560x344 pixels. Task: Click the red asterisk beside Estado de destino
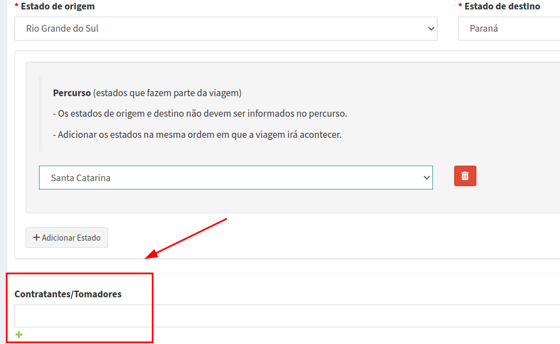coord(460,7)
